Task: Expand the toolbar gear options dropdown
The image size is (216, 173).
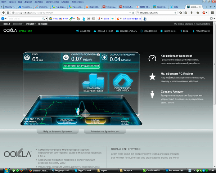Action: 214,19
